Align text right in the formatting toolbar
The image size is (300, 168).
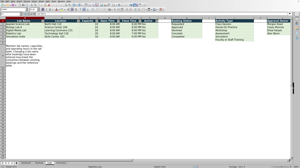coord(76,9)
